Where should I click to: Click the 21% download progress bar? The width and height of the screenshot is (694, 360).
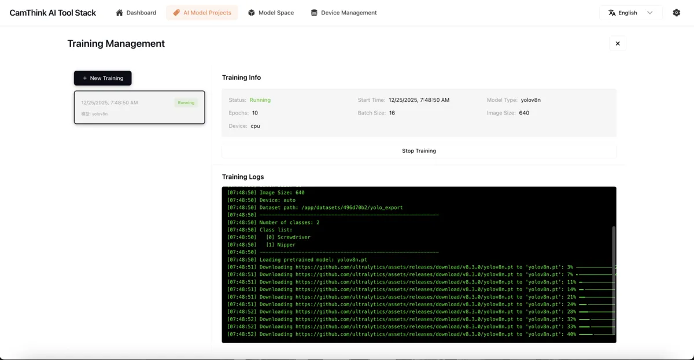(x=596, y=297)
